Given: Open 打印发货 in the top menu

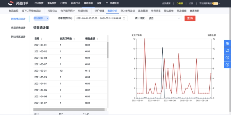Looking at the screenshot, I should tap(39, 3).
